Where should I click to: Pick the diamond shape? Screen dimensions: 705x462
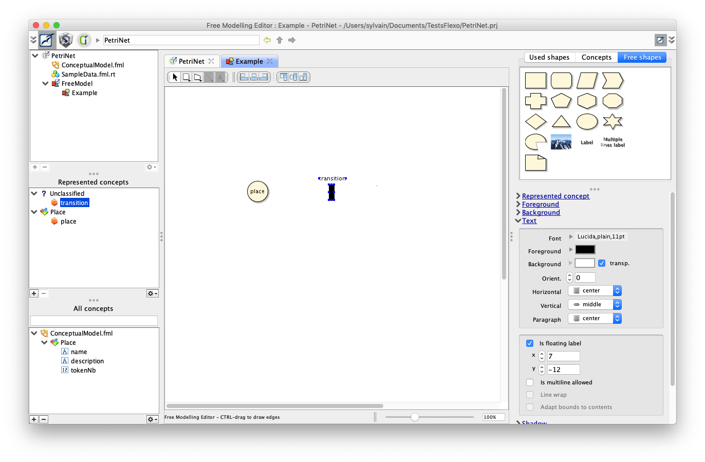coord(535,122)
